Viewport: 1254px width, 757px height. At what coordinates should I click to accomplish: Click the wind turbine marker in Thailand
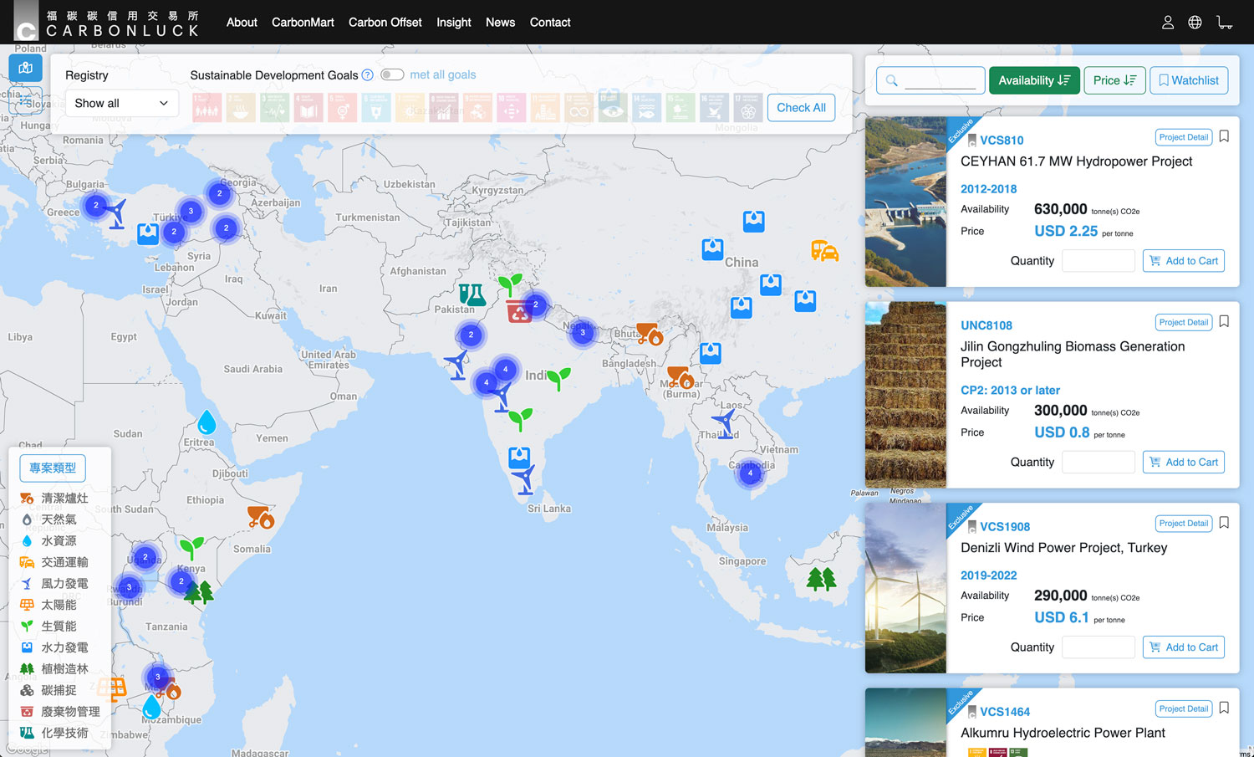click(x=725, y=423)
